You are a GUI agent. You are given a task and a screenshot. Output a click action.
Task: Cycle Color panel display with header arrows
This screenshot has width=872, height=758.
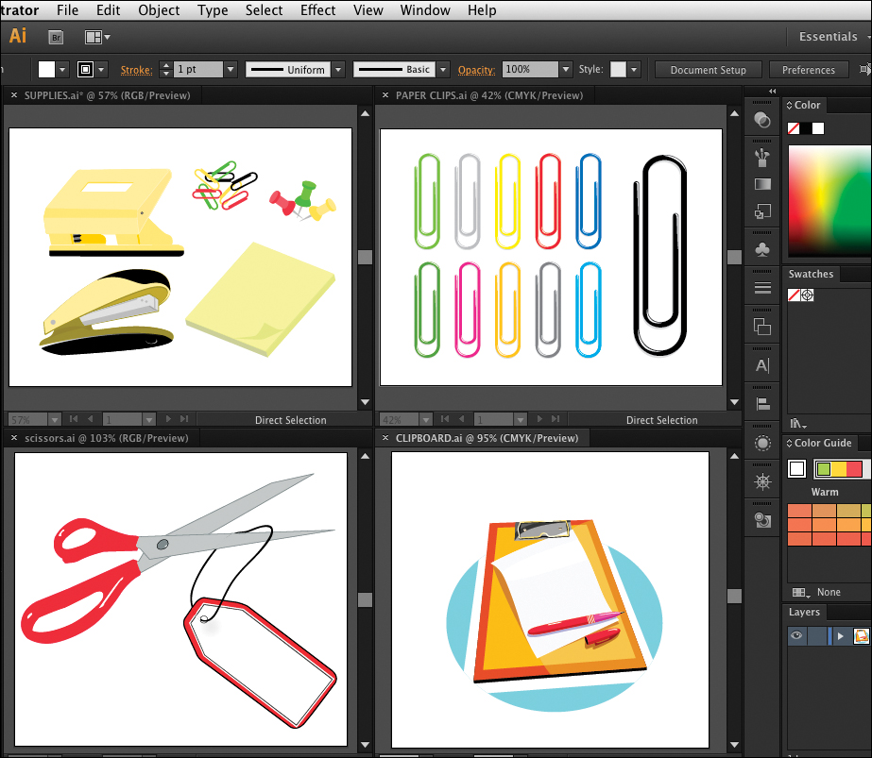click(x=789, y=105)
